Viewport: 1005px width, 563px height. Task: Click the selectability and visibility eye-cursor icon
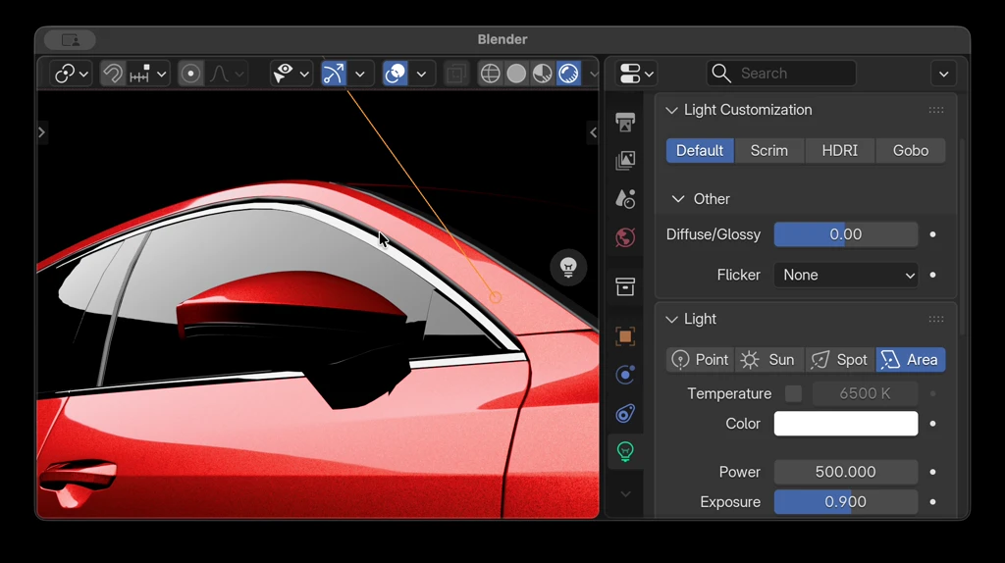click(284, 74)
